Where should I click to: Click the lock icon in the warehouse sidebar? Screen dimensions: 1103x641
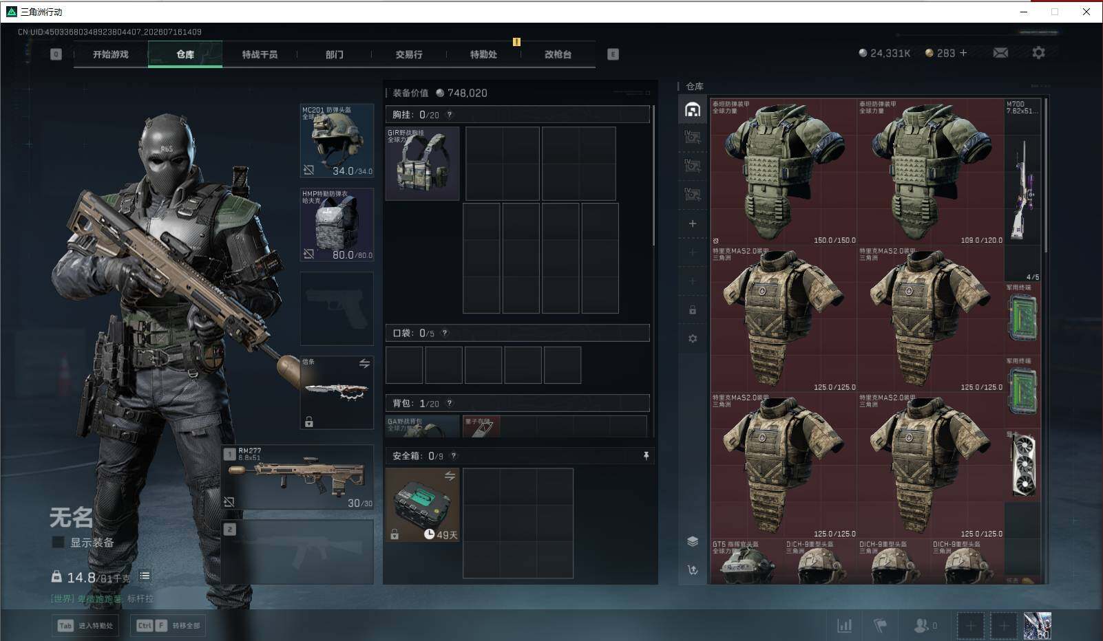point(693,310)
